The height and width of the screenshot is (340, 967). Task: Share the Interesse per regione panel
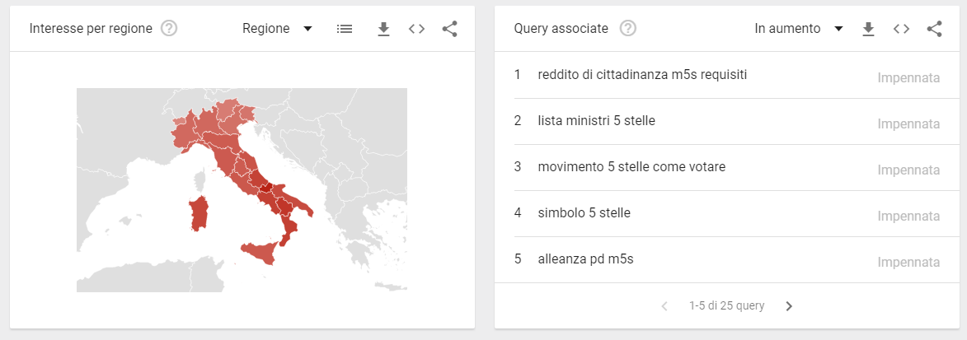[x=450, y=29]
